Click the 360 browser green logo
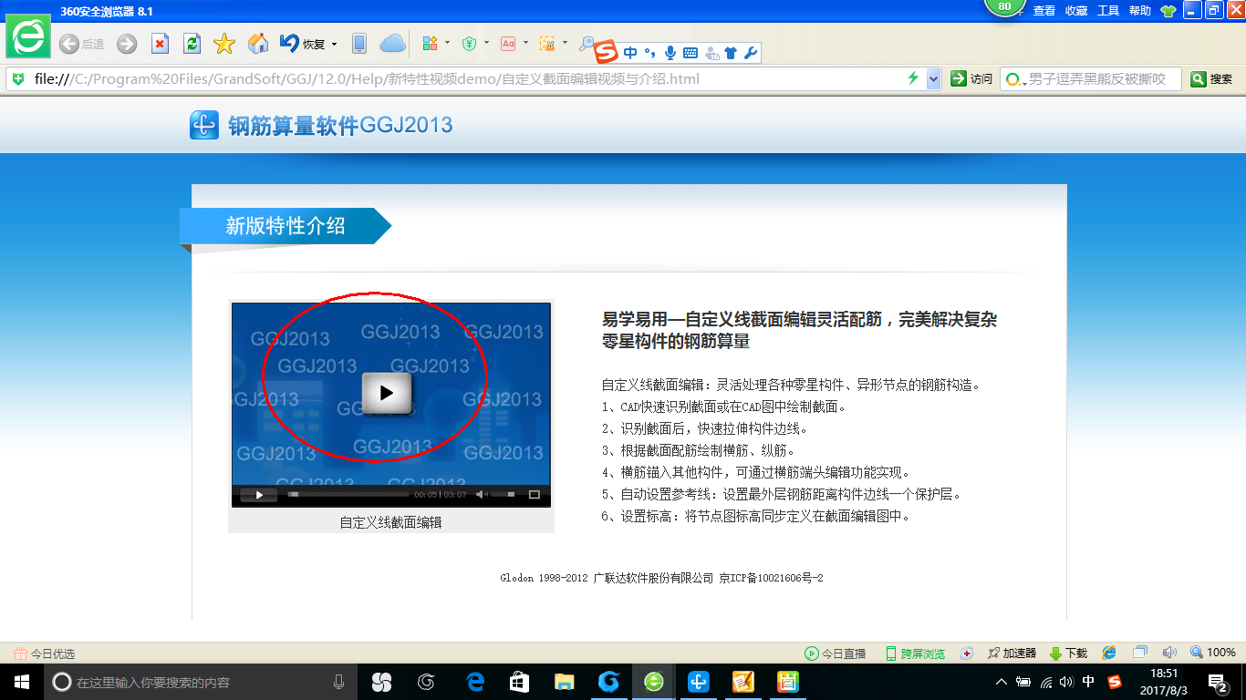The image size is (1246, 700). (29, 36)
